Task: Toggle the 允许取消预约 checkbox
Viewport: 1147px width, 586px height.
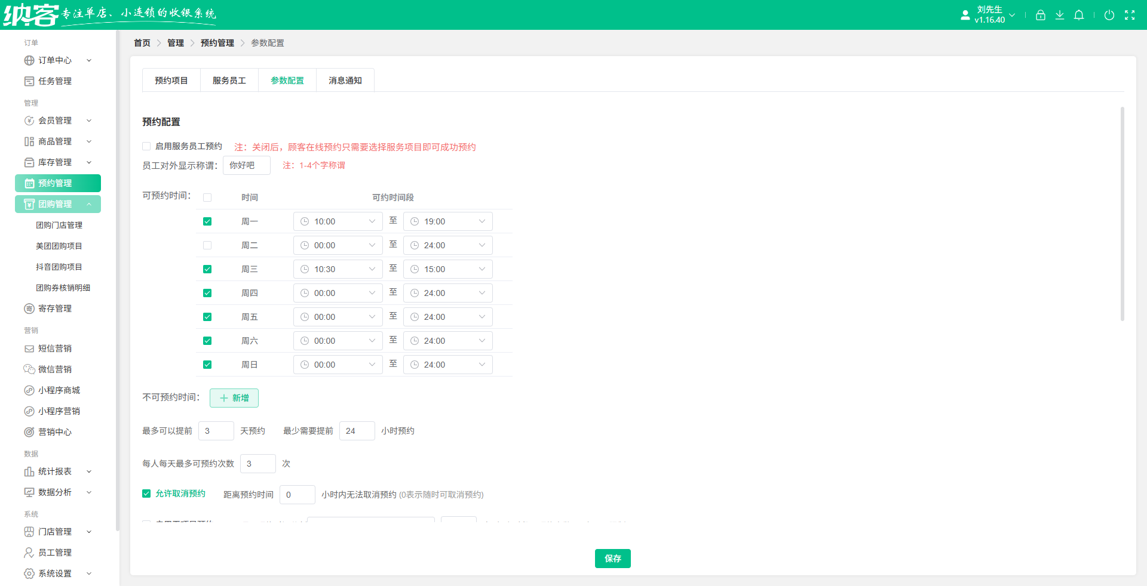Action: pos(146,494)
